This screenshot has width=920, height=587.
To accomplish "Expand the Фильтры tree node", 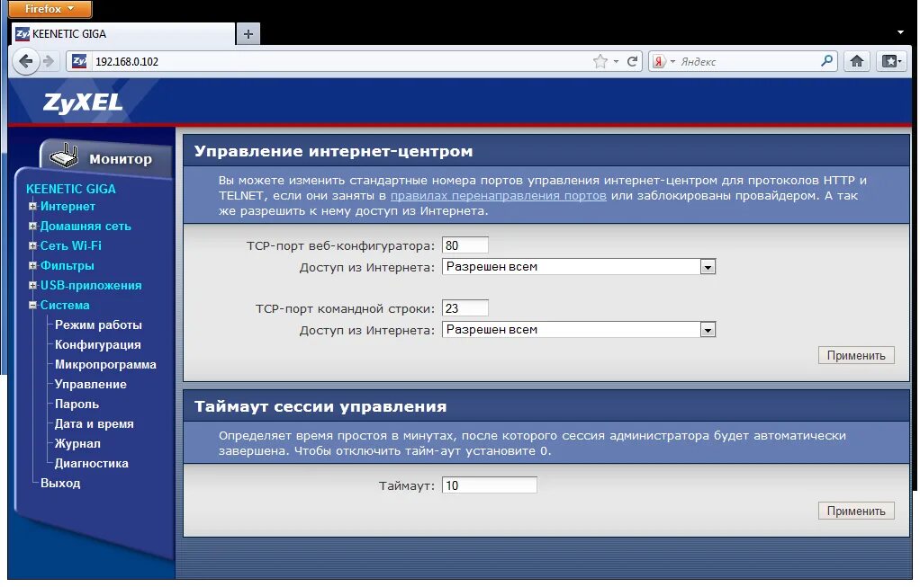I will pos(32,266).
